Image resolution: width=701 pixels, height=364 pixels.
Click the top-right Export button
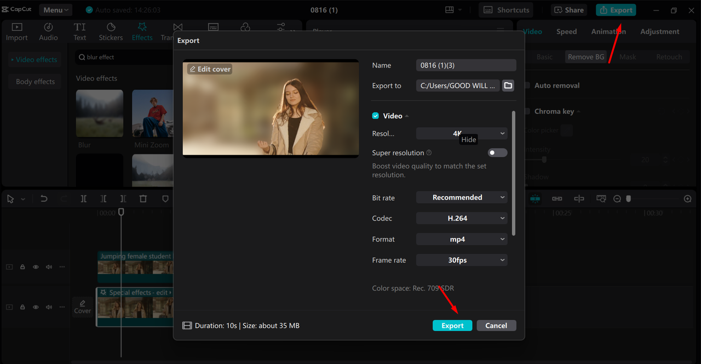pyautogui.click(x=616, y=10)
